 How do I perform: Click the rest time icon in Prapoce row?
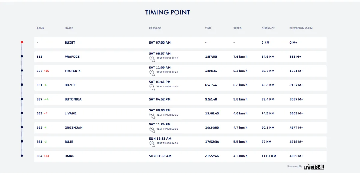(152, 59)
